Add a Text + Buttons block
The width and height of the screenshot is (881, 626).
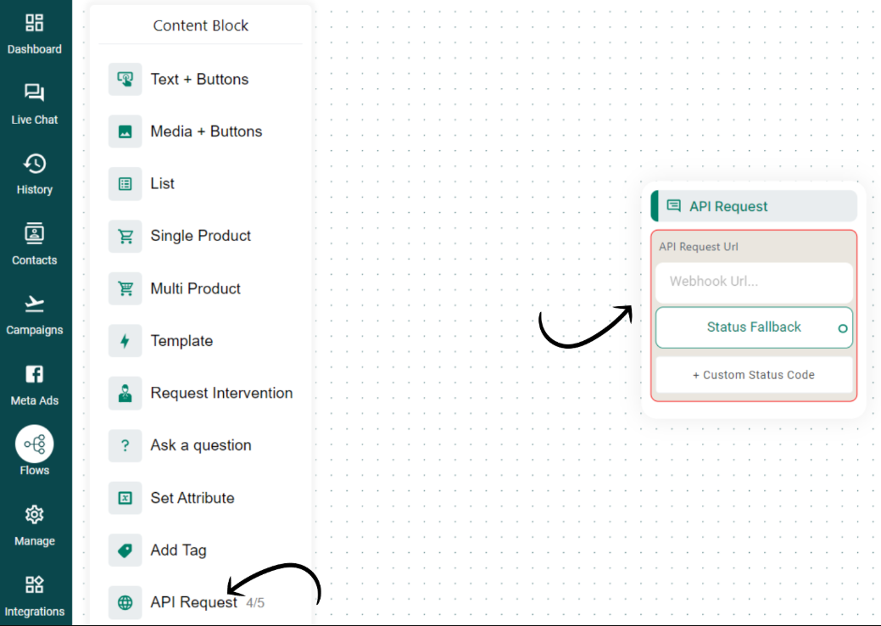(x=201, y=79)
